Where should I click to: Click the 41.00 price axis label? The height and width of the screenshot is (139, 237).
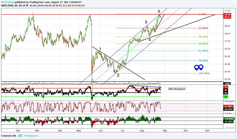[228, 11]
